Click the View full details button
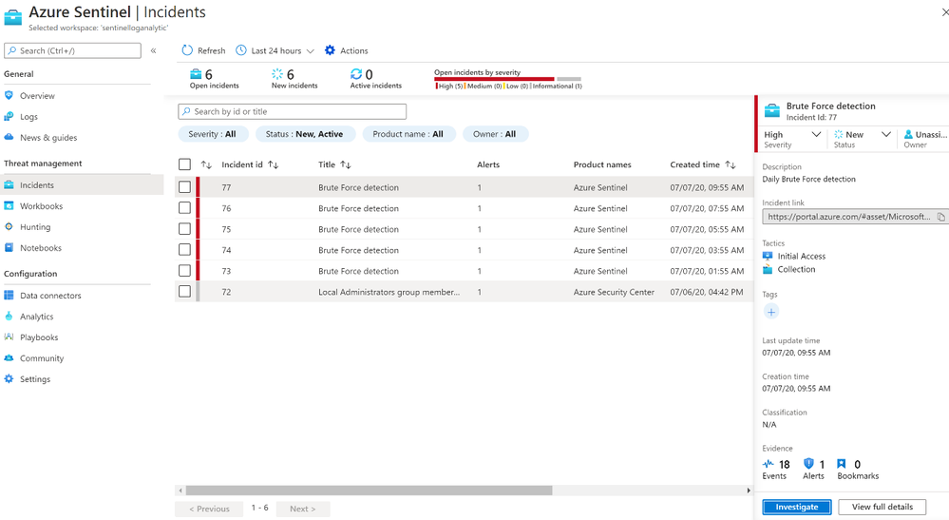 coord(883,507)
